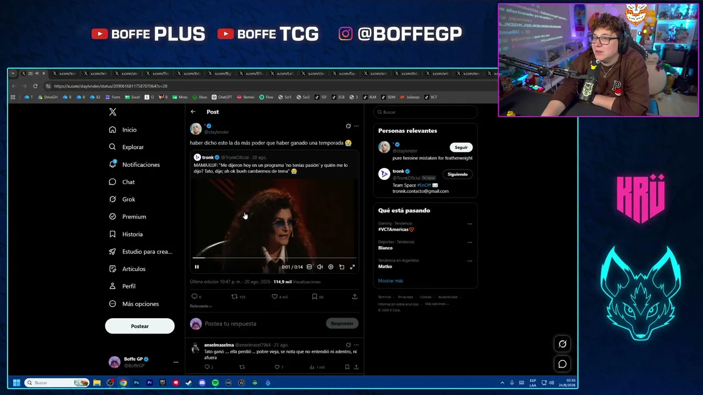
Task: Open the Excel bookmark
Action: click(x=132, y=97)
